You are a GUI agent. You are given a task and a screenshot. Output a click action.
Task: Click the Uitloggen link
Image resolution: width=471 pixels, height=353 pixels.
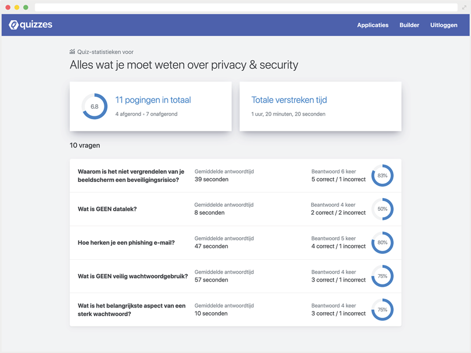tap(444, 25)
